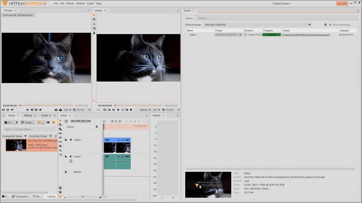Click the orange Activate button
Screen dimensions: 362x203
[342, 4]
